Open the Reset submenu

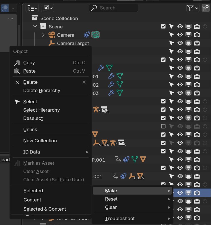pyautogui.click(x=132, y=199)
